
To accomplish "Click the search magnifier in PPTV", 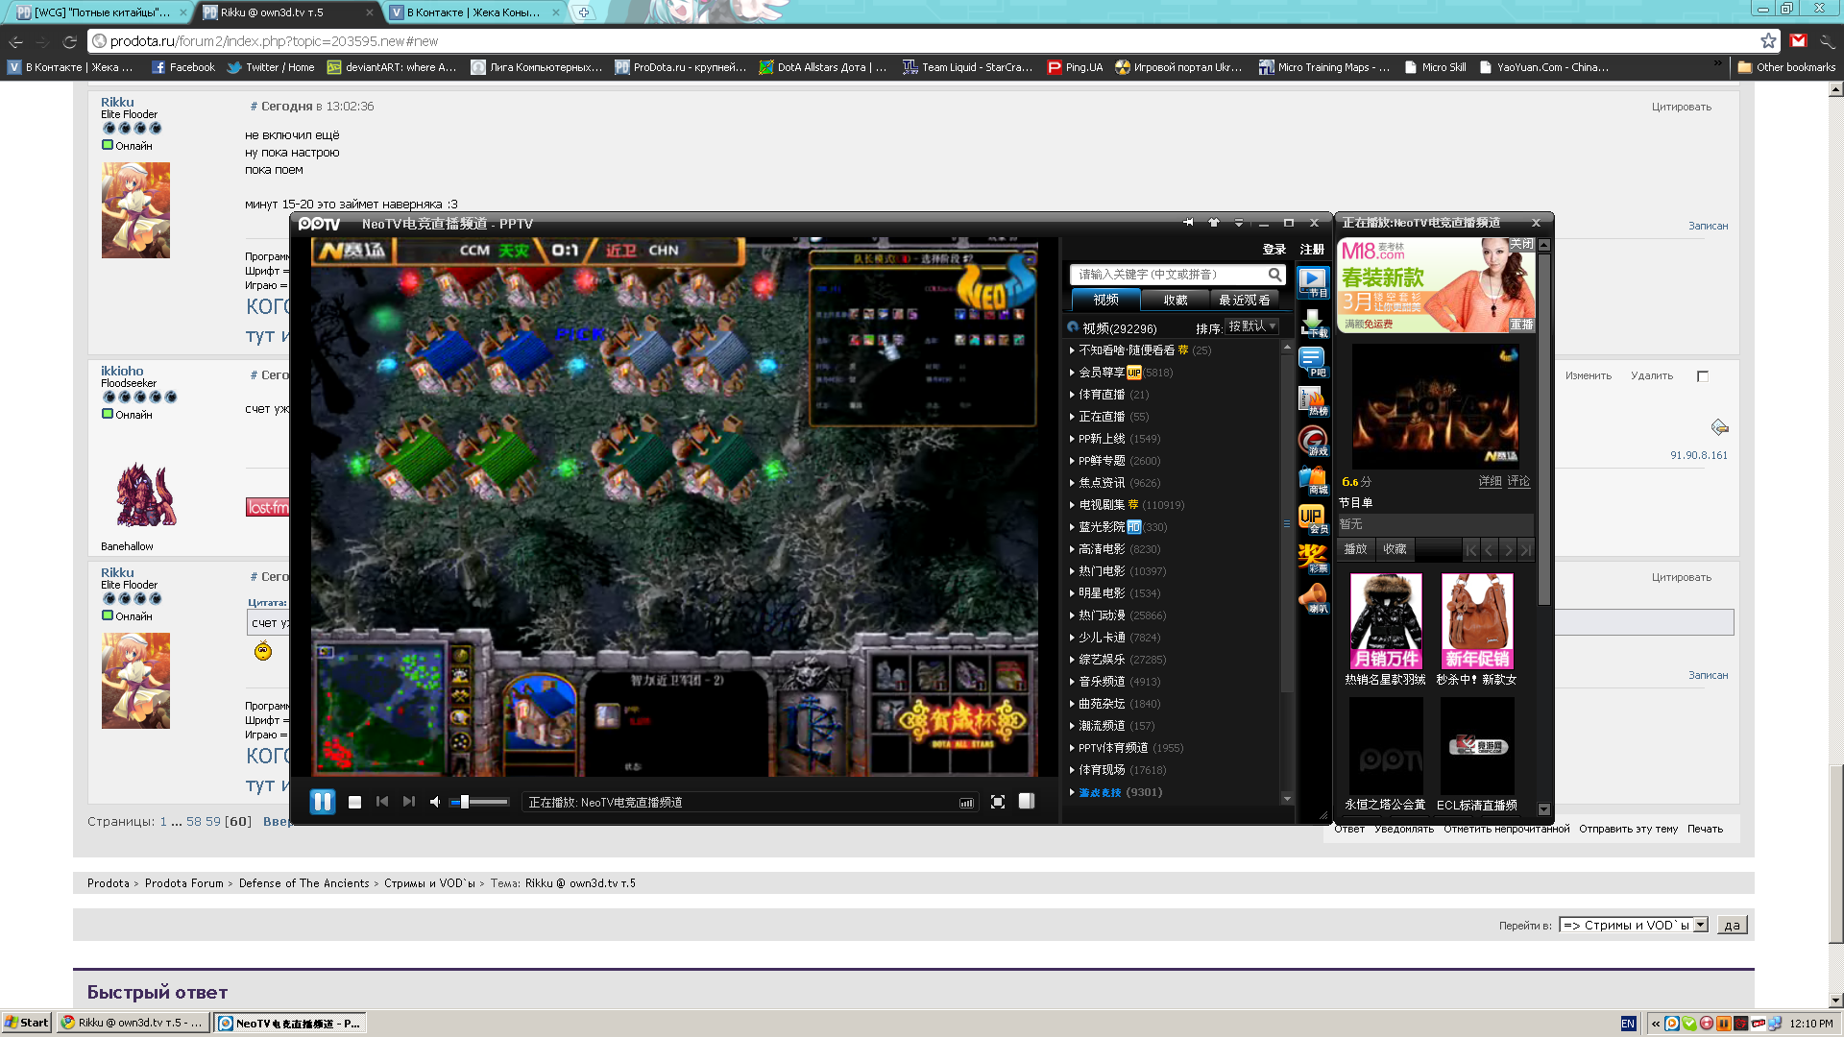I will coord(1274,275).
